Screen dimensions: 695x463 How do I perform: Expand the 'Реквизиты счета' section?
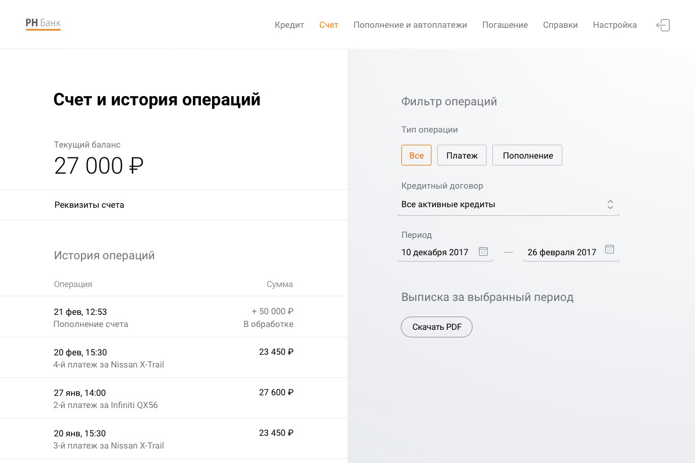(x=89, y=205)
